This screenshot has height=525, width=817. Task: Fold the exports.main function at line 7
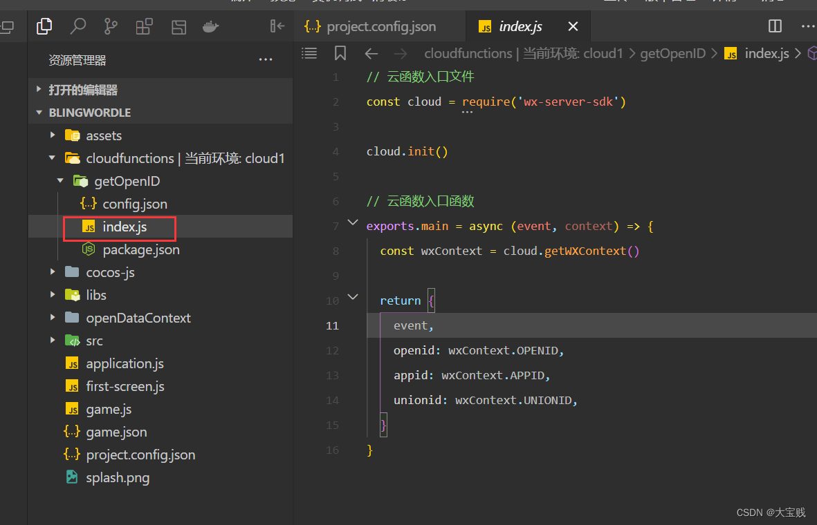[x=353, y=222]
